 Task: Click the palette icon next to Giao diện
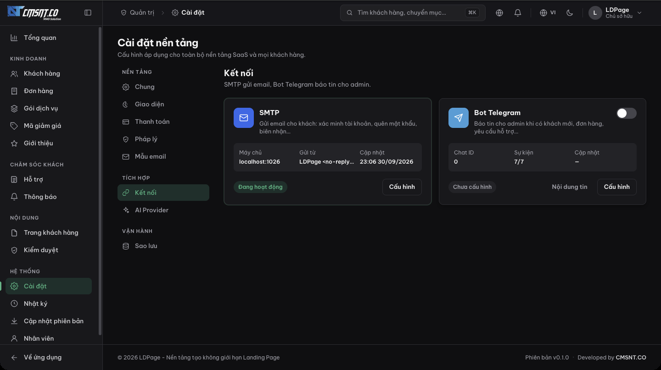[126, 105]
